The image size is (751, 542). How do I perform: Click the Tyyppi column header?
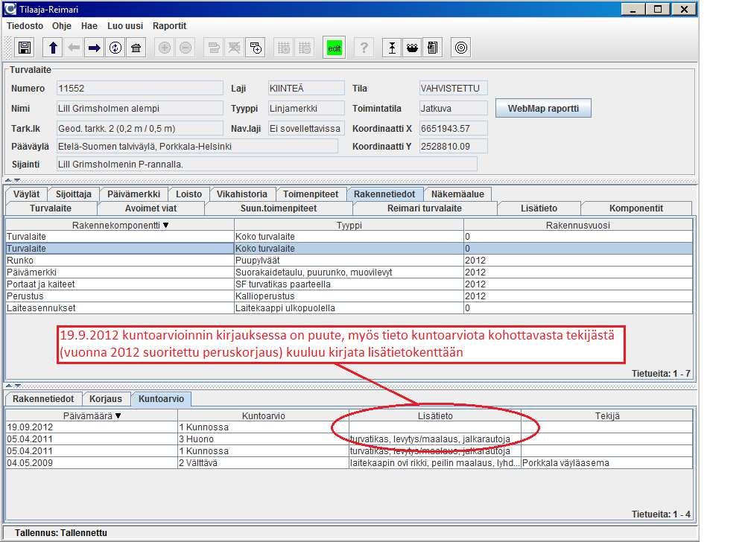(349, 225)
